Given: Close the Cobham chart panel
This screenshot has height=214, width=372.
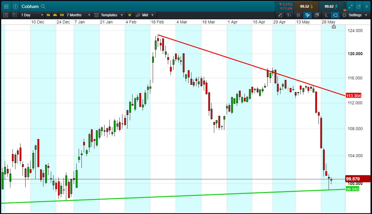Looking at the screenshot, I should click(367, 6).
